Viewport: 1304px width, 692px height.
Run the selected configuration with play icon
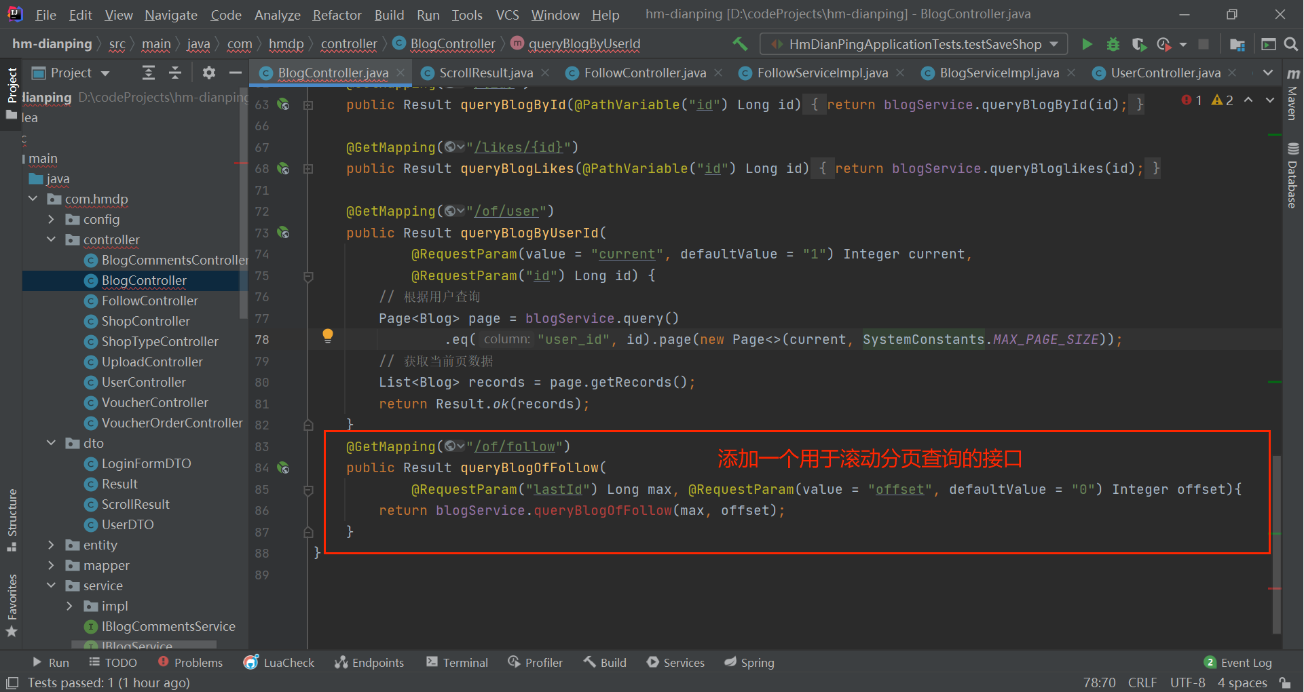(1087, 44)
